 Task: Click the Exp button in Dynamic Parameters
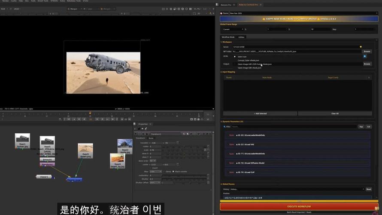[361, 127]
